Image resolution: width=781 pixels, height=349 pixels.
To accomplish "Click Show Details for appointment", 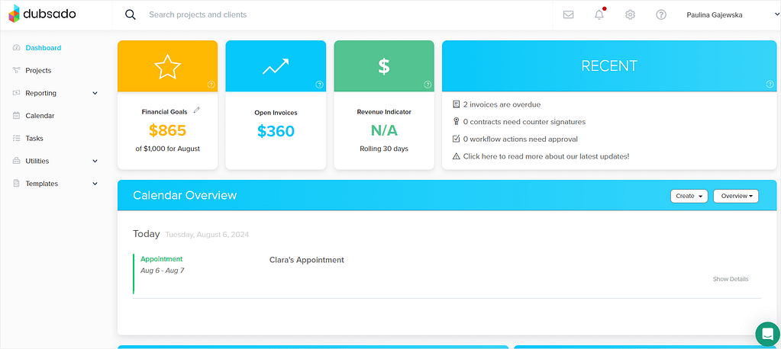I will coord(730,279).
